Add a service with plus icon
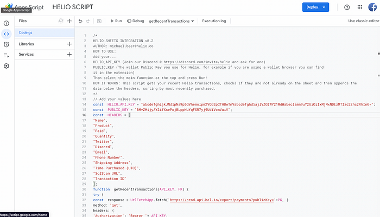380x217 pixels. point(69,54)
